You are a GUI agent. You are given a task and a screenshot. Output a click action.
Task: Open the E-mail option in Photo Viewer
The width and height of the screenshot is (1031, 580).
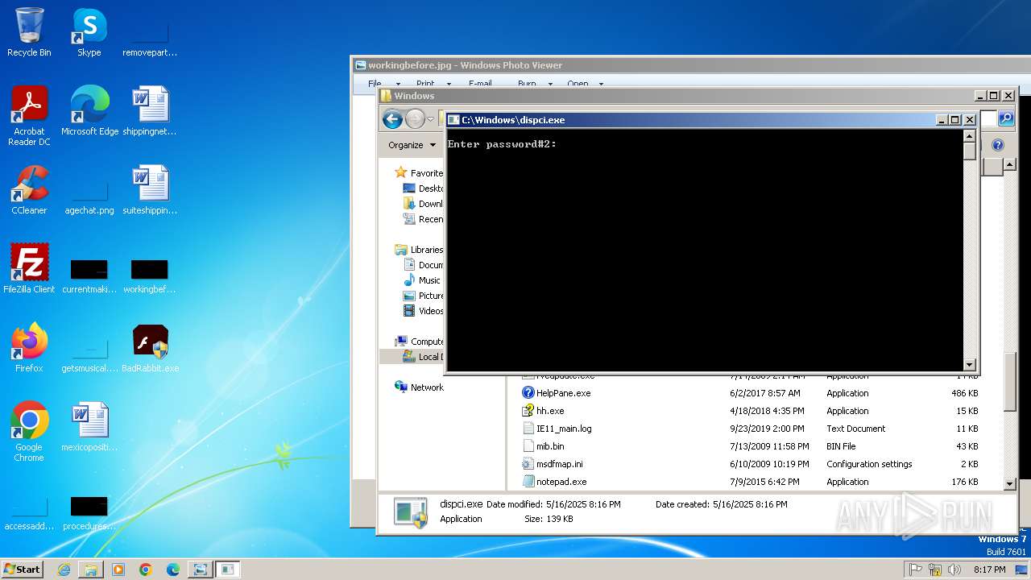pyautogui.click(x=480, y=84)
